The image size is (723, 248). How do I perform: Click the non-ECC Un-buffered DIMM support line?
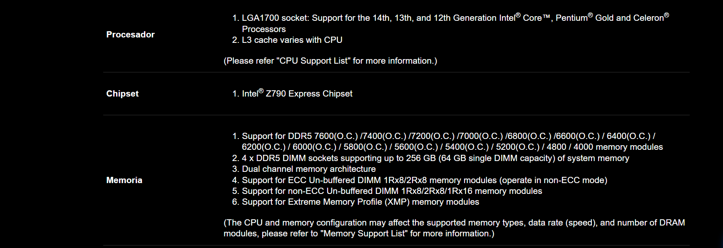(392, 191)
